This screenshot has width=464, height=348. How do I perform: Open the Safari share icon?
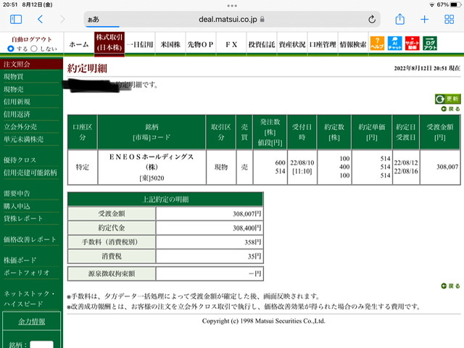(x=399, y=19)
